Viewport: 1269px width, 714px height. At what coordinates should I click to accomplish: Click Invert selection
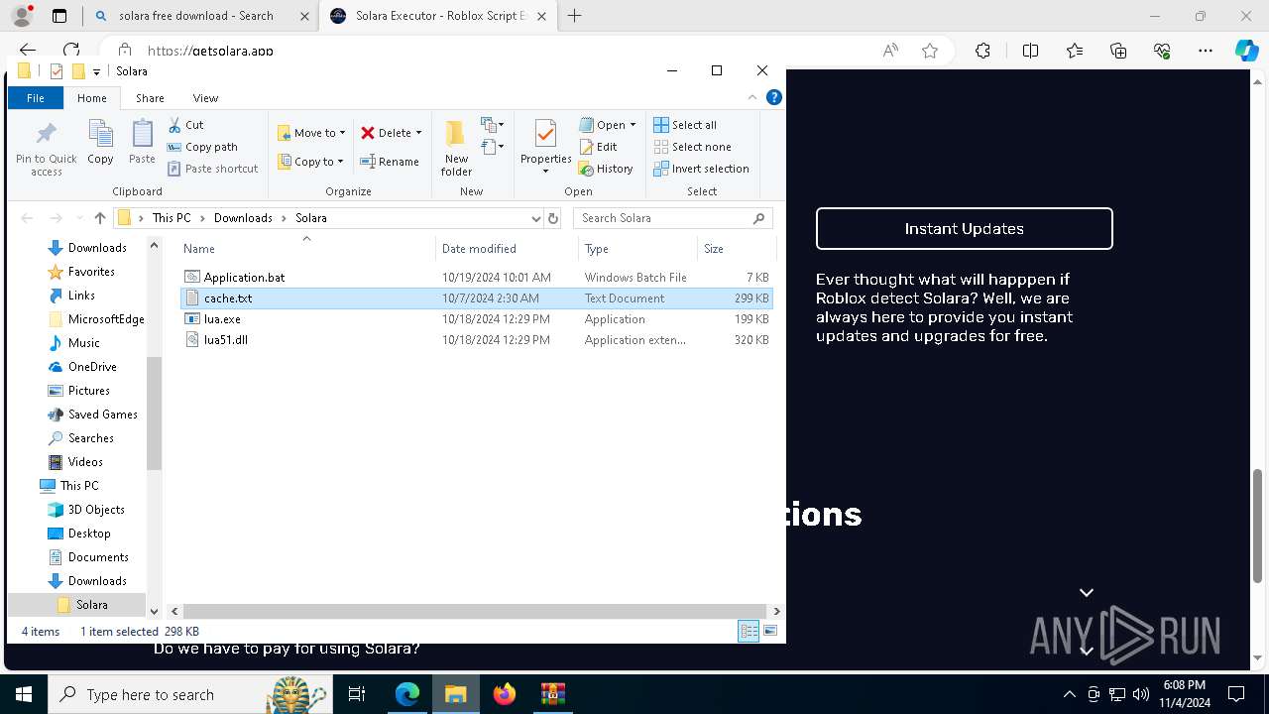(701, 169)
